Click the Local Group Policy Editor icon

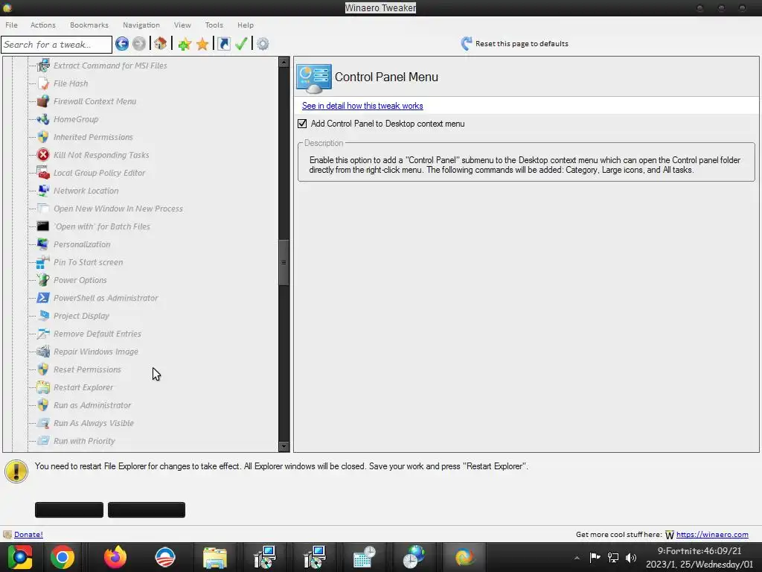pyautogui.click(x=43, y=173)
